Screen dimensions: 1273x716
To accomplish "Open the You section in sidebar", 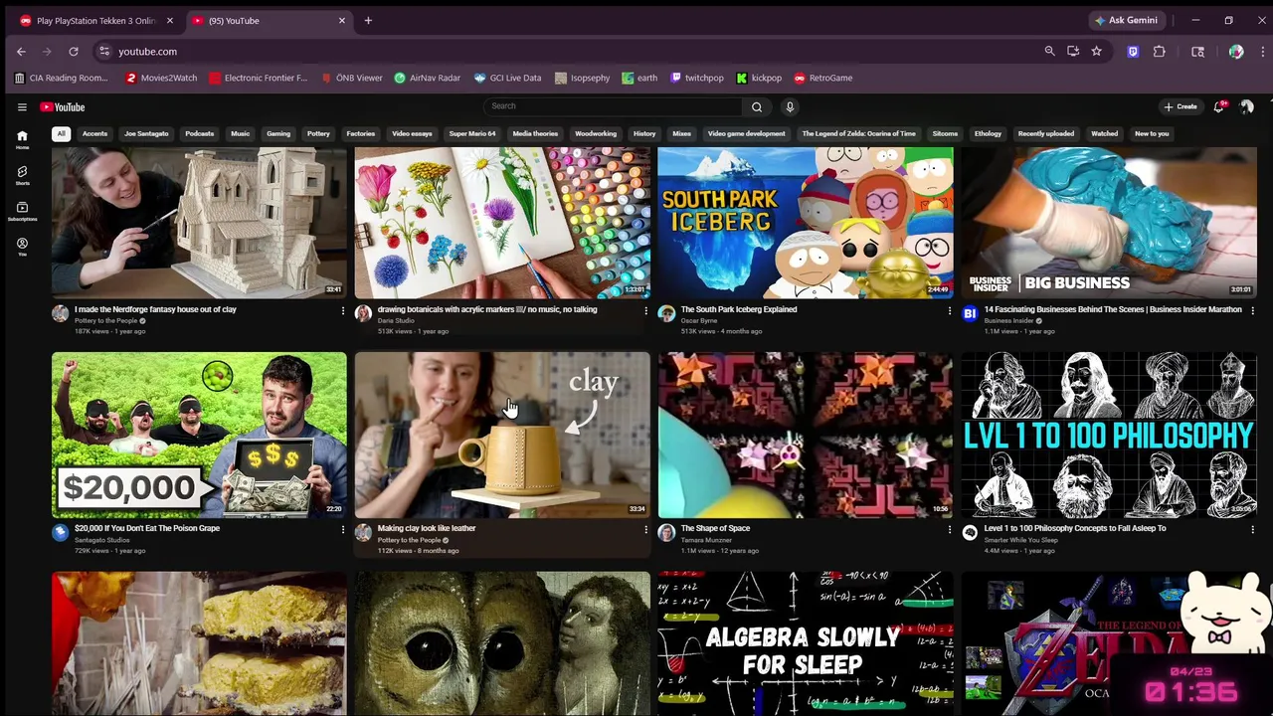I will point(22,247).
